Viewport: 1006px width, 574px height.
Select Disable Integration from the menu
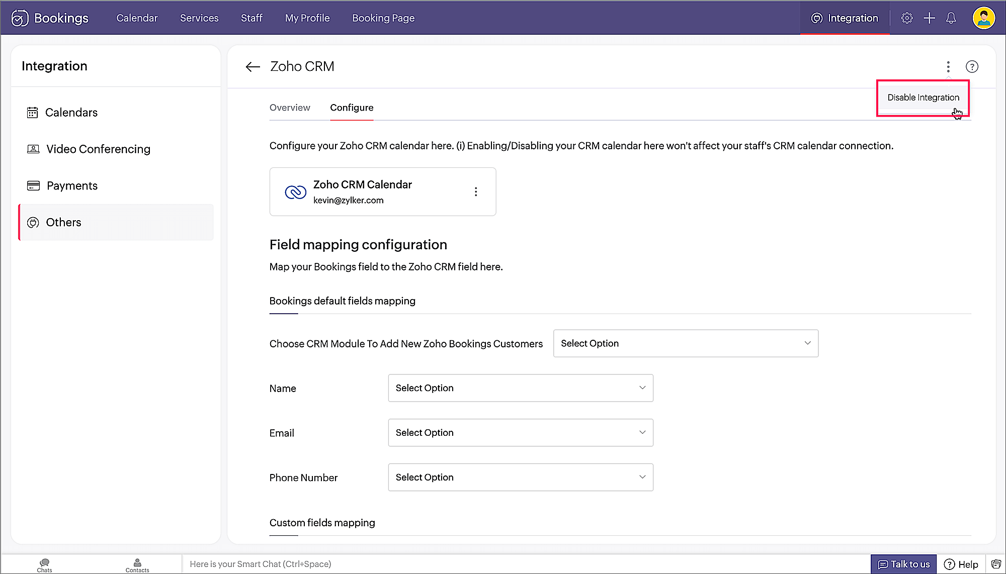click(923, 98)
